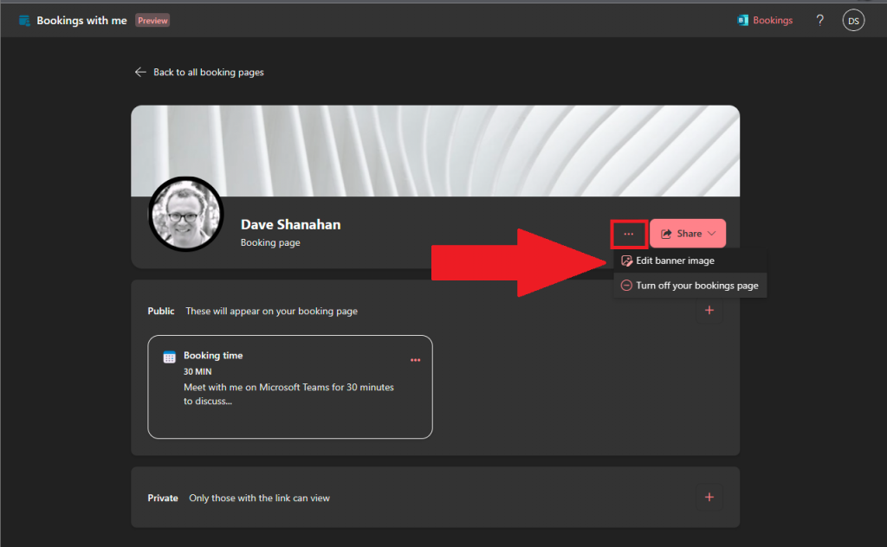This screenshot has height=547, width=887.
Task: Add a new public meeting type
Action: [x=709, y=310]
